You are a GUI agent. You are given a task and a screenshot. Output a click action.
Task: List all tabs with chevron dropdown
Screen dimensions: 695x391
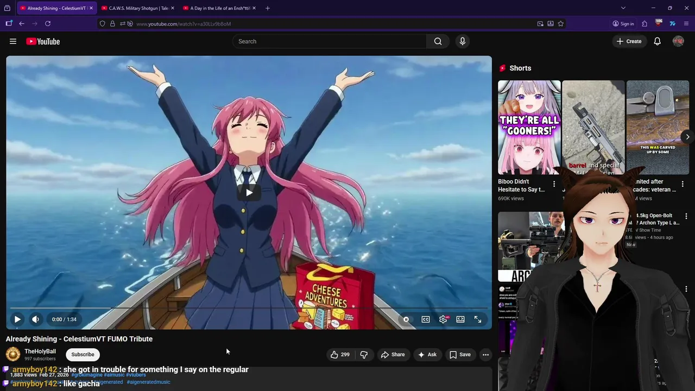[623, 8]
